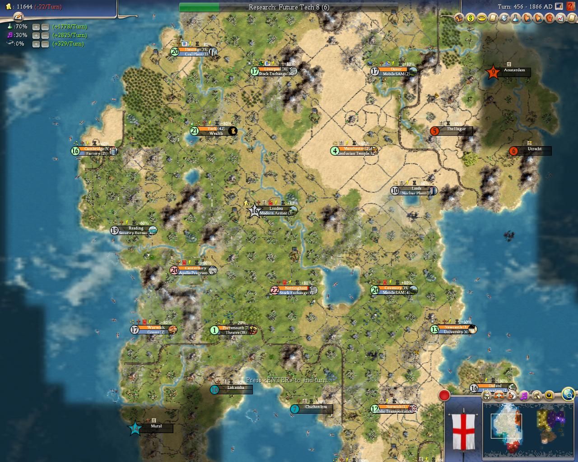Viewport: 578px width, 462px height.
Task: Open the Finance Advisor dollar icon
Action: 471,18
